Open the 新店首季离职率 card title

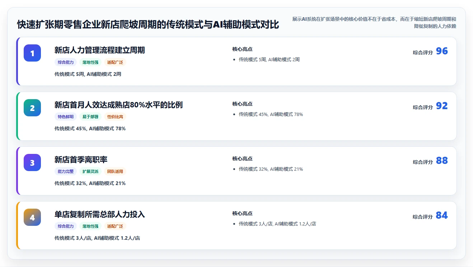point(81,160)
